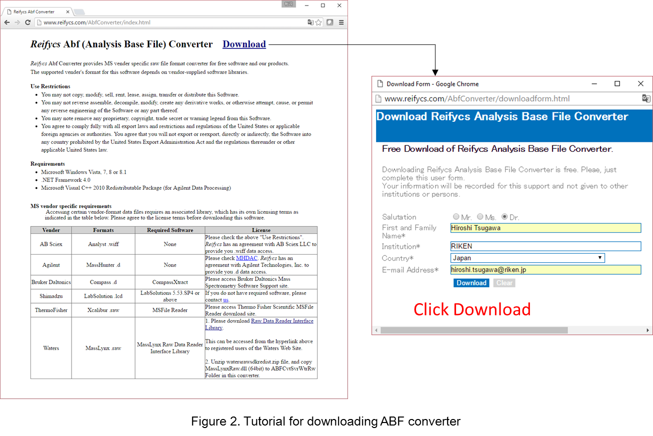Open the Country dropdown showing Japan
Image resolution: width=653 pixels, height=436 pixels.
point(527,258)
